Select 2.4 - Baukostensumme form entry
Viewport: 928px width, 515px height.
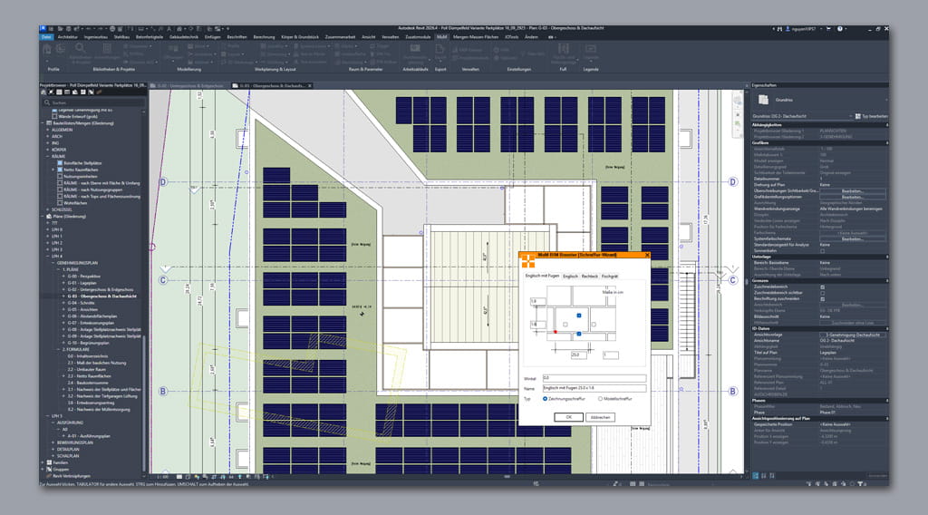(87, 383)
